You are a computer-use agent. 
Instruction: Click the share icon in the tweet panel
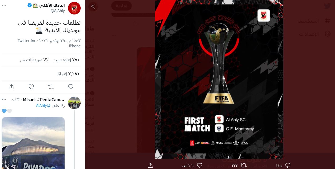11,87
